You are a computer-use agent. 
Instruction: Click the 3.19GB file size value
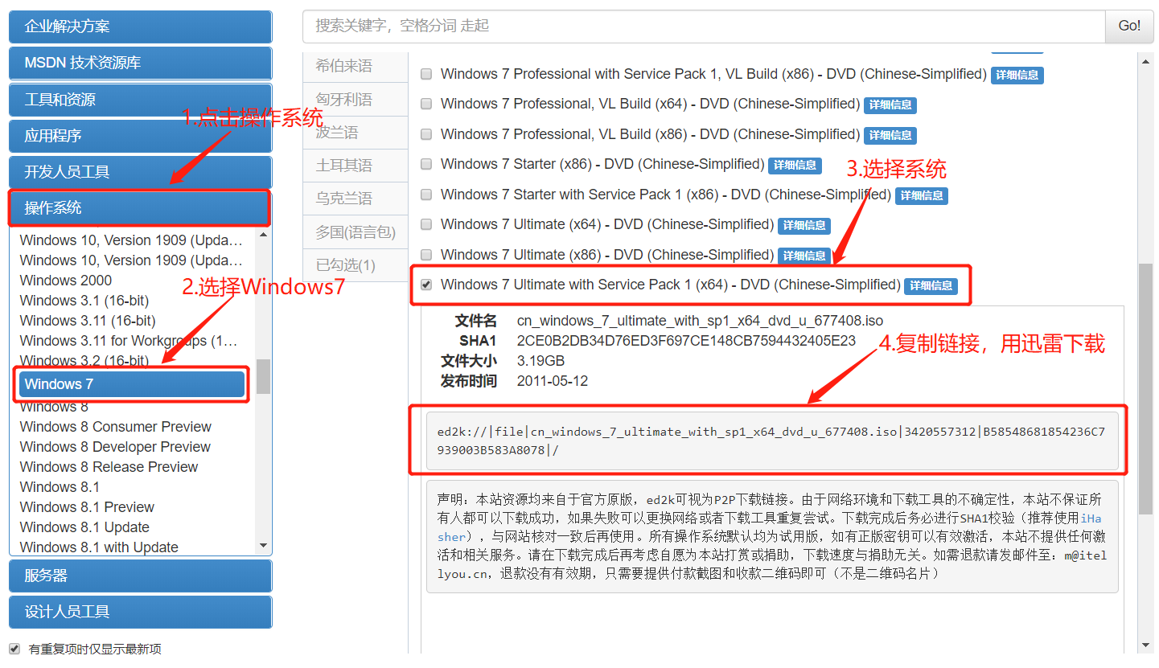click(x=540, y=361)
